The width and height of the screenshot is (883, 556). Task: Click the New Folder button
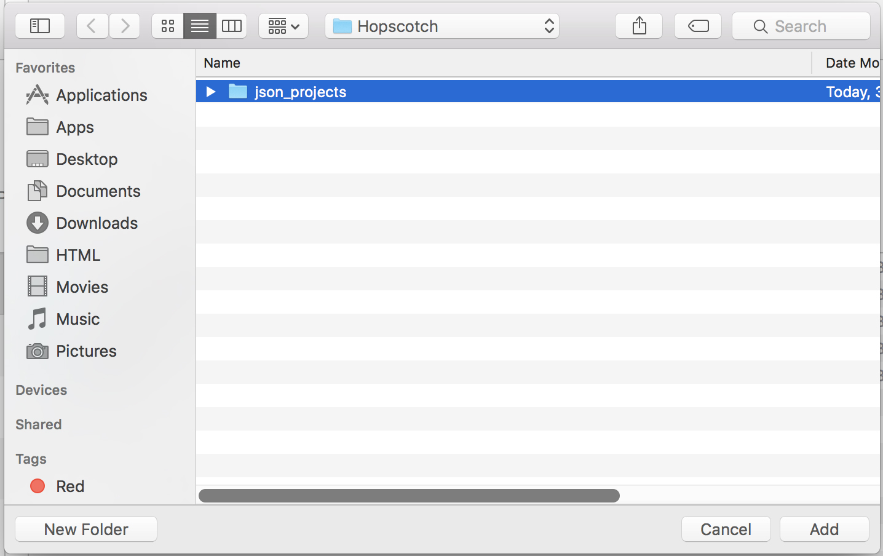[x=86, y=529]
